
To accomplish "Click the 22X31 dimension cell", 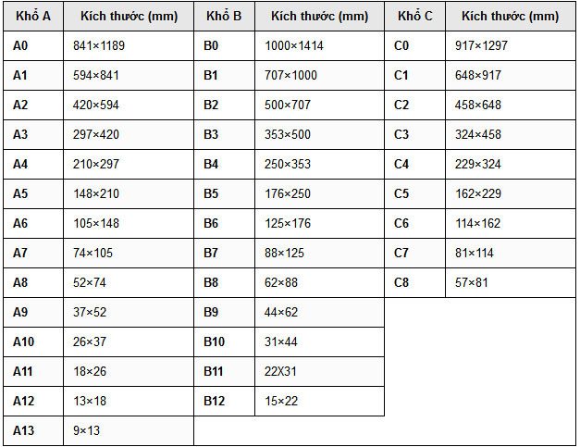I will [x=281, y=371].
